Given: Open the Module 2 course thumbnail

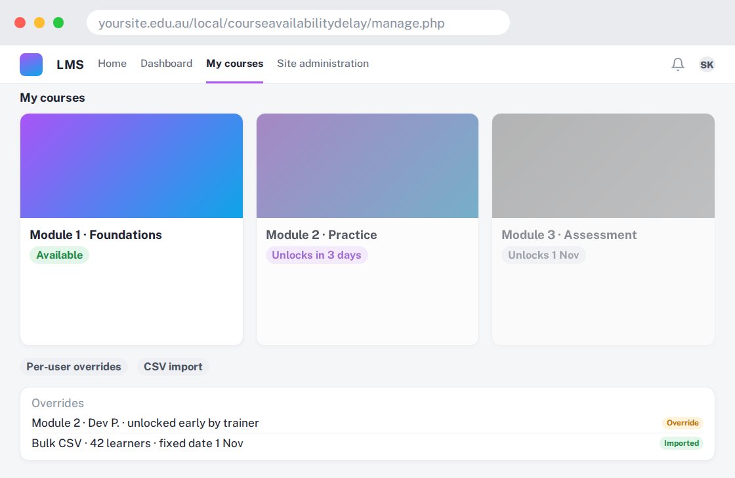Looking at the screenshot, I should (367, 165).
